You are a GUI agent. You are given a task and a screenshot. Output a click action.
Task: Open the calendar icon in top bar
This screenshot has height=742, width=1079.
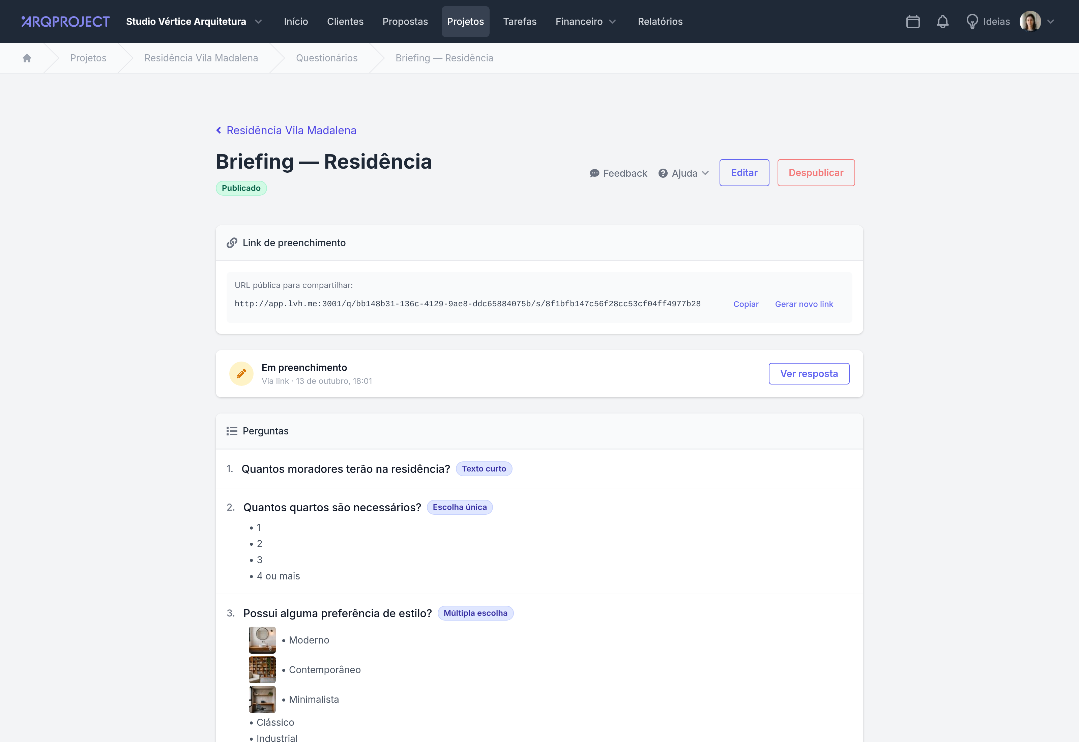pyautogui.click(x=913, y=21)
